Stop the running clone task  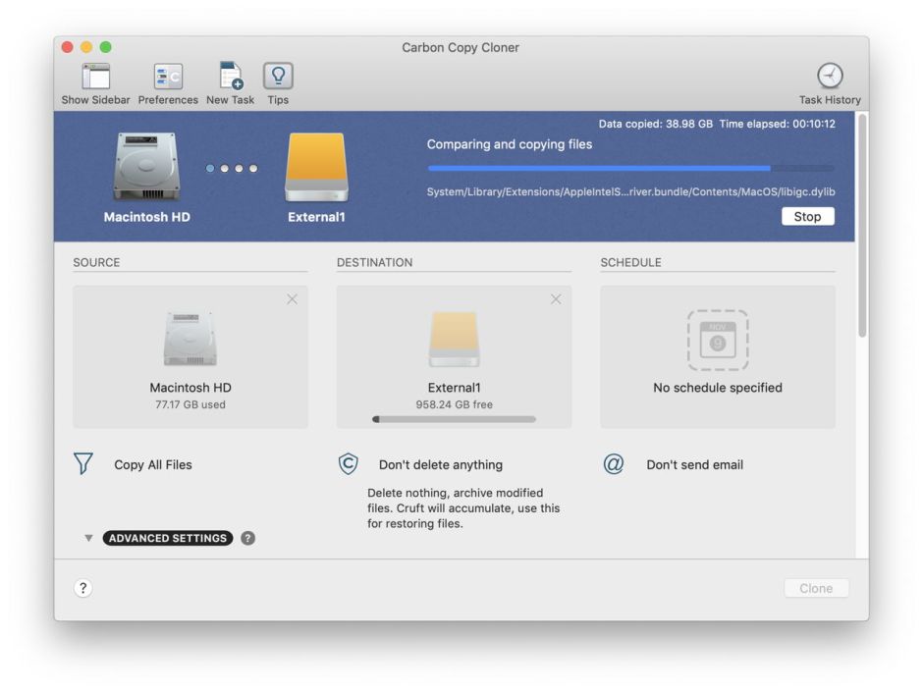(807, 216)
